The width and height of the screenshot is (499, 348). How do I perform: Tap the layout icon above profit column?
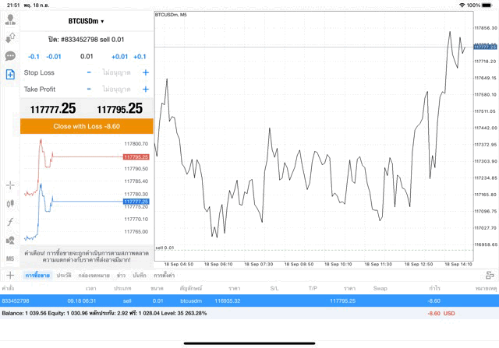490,275
